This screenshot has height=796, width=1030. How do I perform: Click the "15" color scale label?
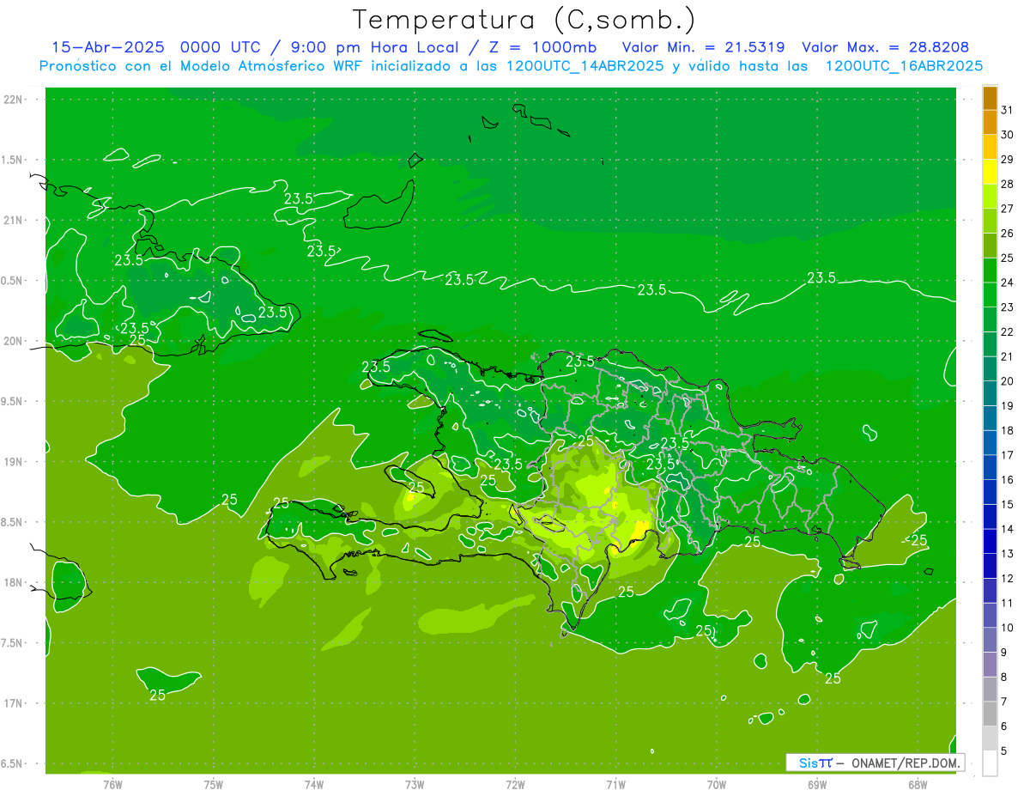coord(1007,505)
